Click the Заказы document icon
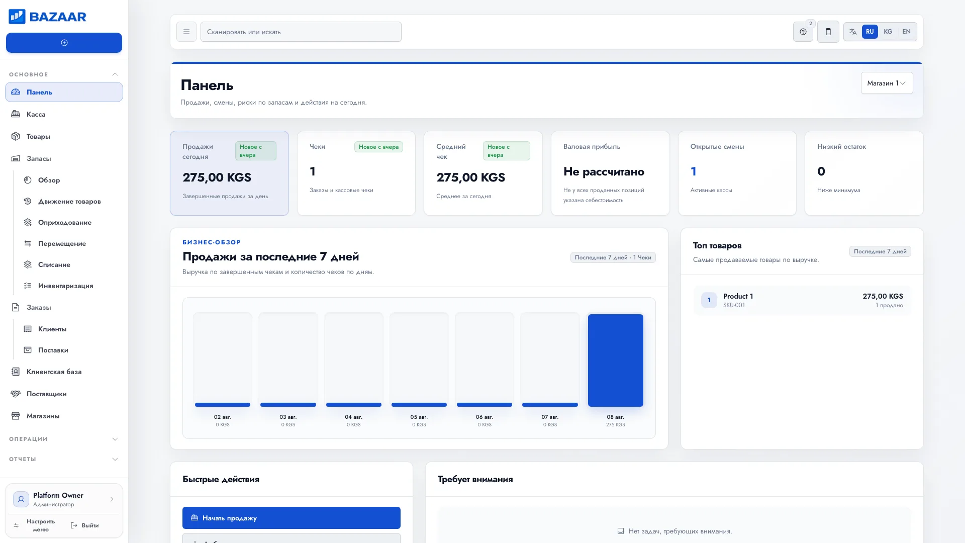Viewport: 965px width, 543px height. [16, 307]
